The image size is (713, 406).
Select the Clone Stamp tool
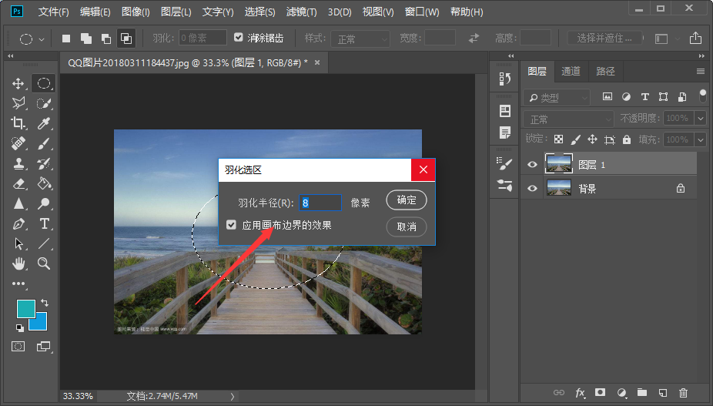(18, 163)
